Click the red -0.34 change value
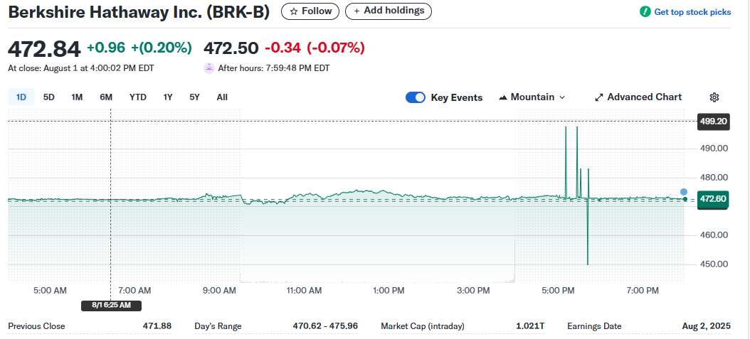The image size is (750, 339). click(x=282, y=48)
